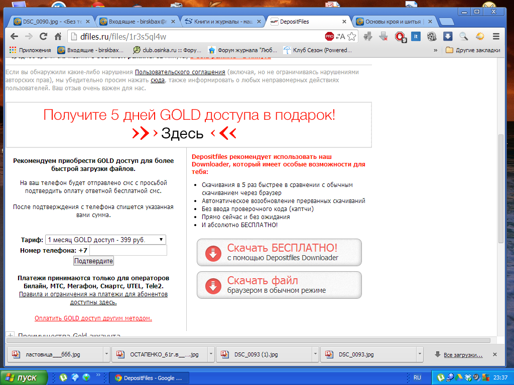
Task: Click the uTorrent quick launch icon
Action: point(63,378)
